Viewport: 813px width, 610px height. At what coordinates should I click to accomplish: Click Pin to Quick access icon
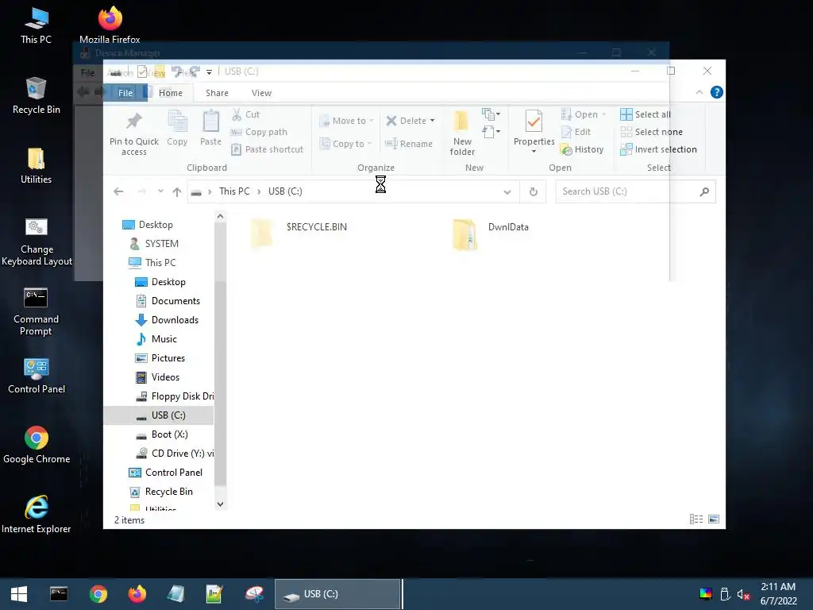coord(133,122)
